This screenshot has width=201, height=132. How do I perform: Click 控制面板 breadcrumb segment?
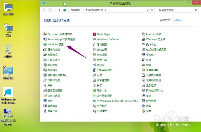coord(76,10)
